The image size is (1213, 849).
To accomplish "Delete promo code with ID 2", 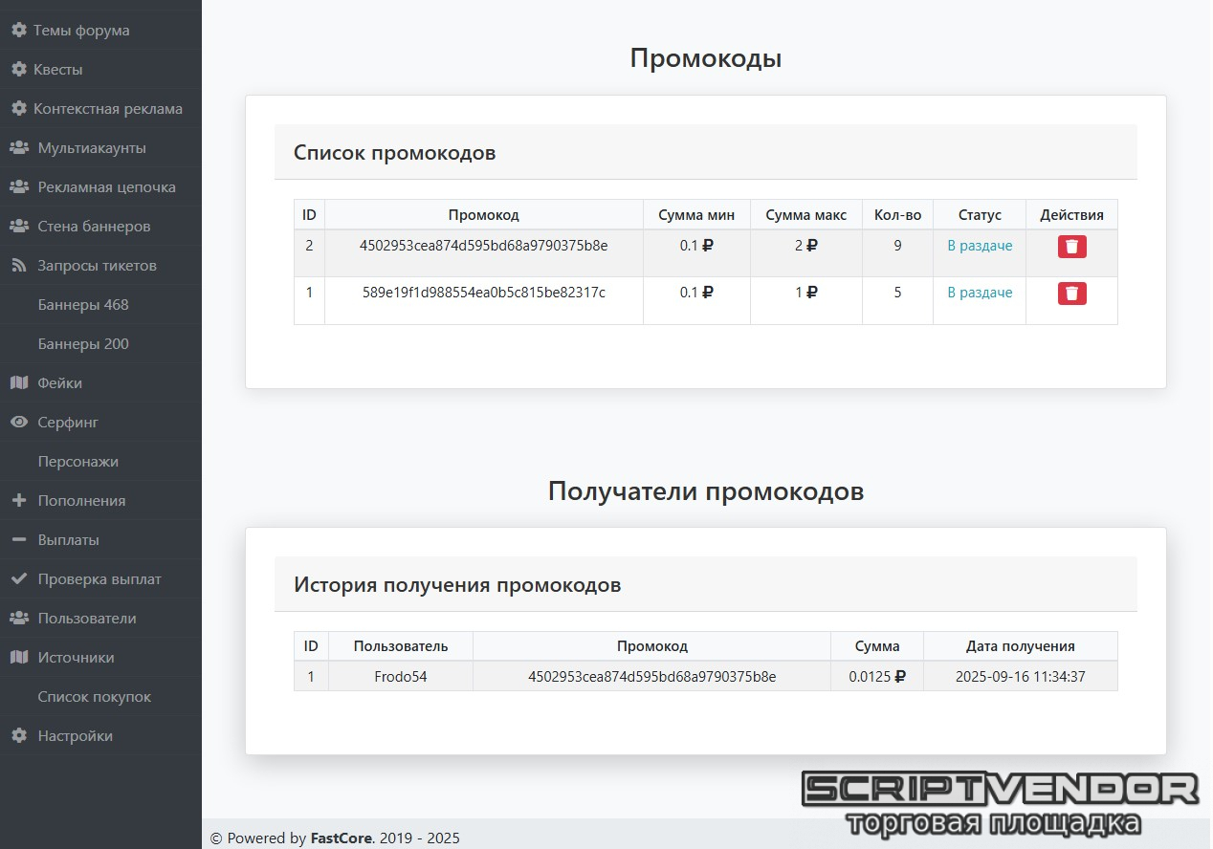I will coord(1071,247).
